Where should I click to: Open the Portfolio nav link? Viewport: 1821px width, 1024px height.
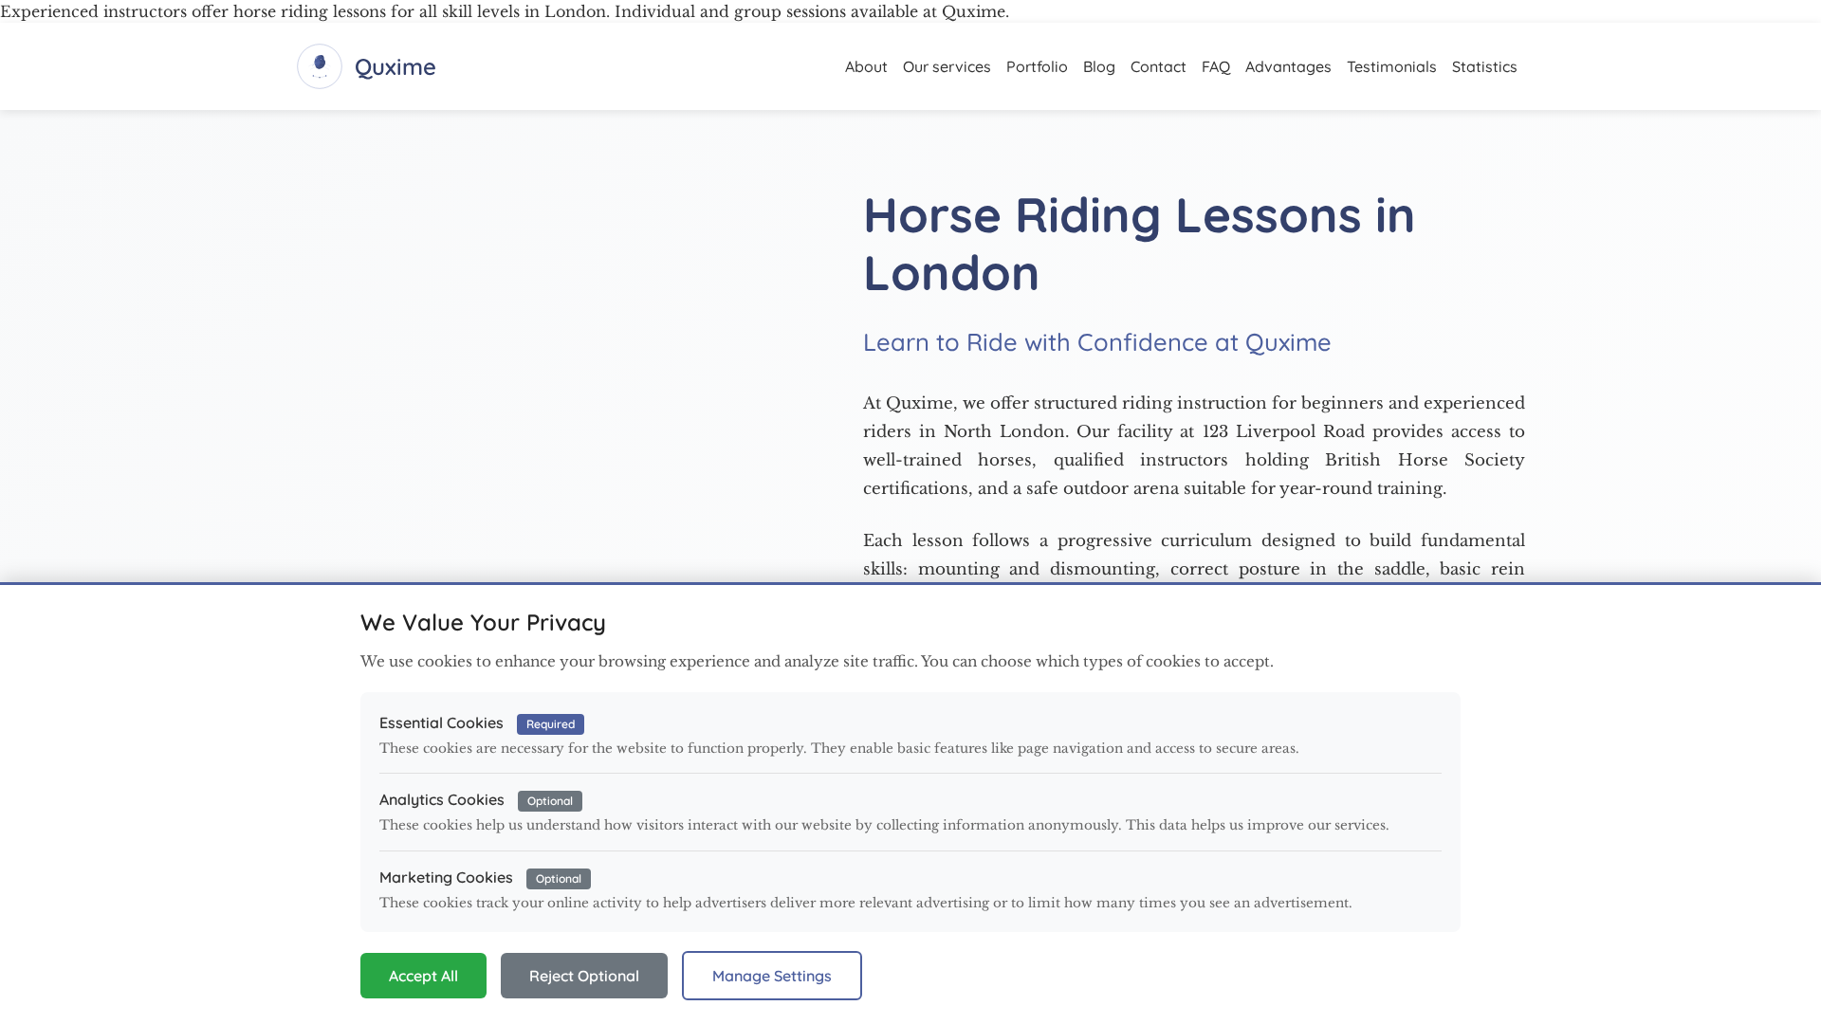point(1037,66)
